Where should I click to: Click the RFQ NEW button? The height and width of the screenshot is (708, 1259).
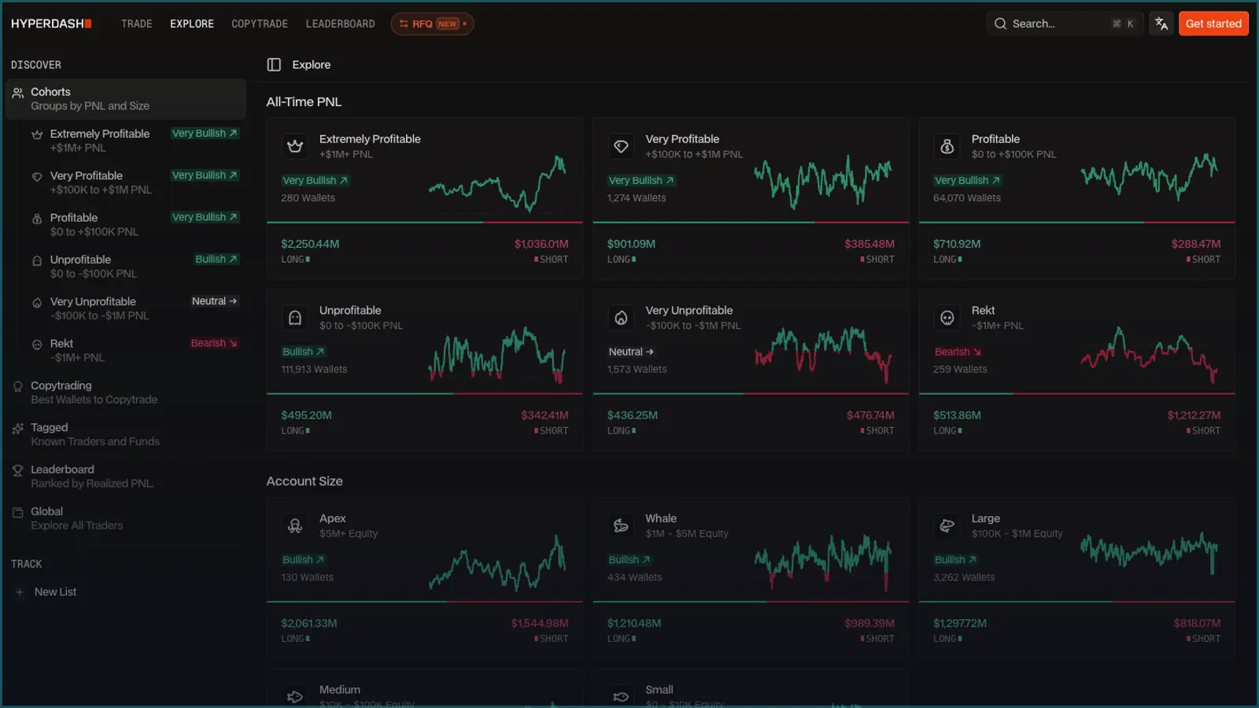tap(432, 24)
